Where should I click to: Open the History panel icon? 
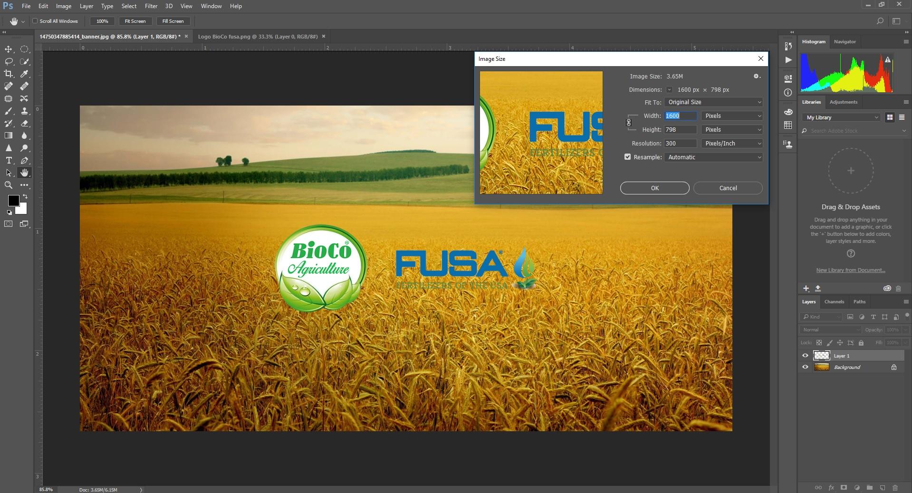click(788, 46)
